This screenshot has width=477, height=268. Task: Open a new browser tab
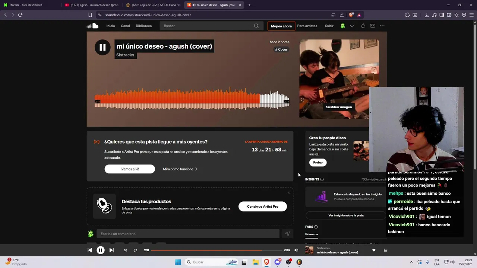point(249,5)
